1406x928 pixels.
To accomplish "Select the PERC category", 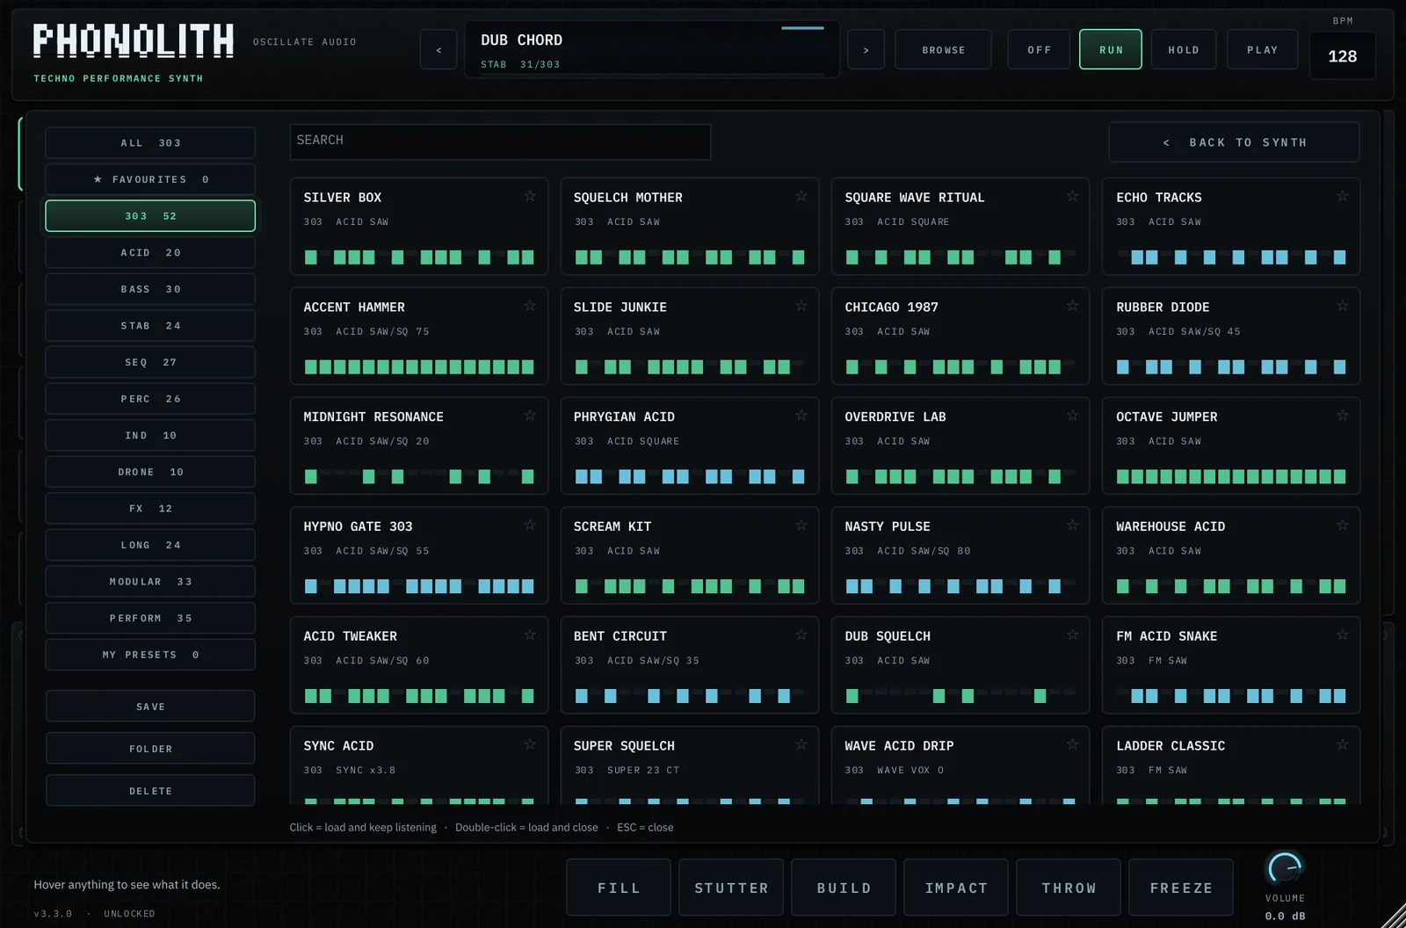I will (150, 399).
